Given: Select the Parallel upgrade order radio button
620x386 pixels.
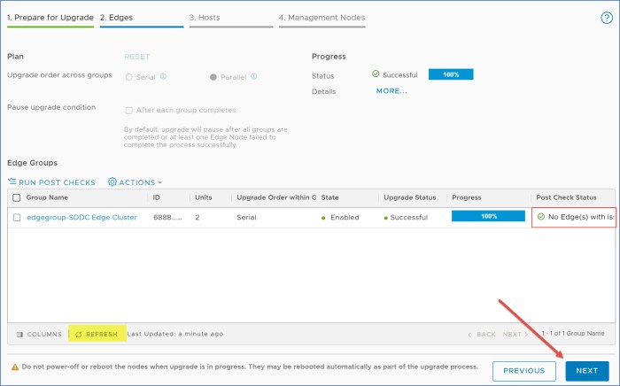Looking at the screenshot, I should [x=213, y=77].
